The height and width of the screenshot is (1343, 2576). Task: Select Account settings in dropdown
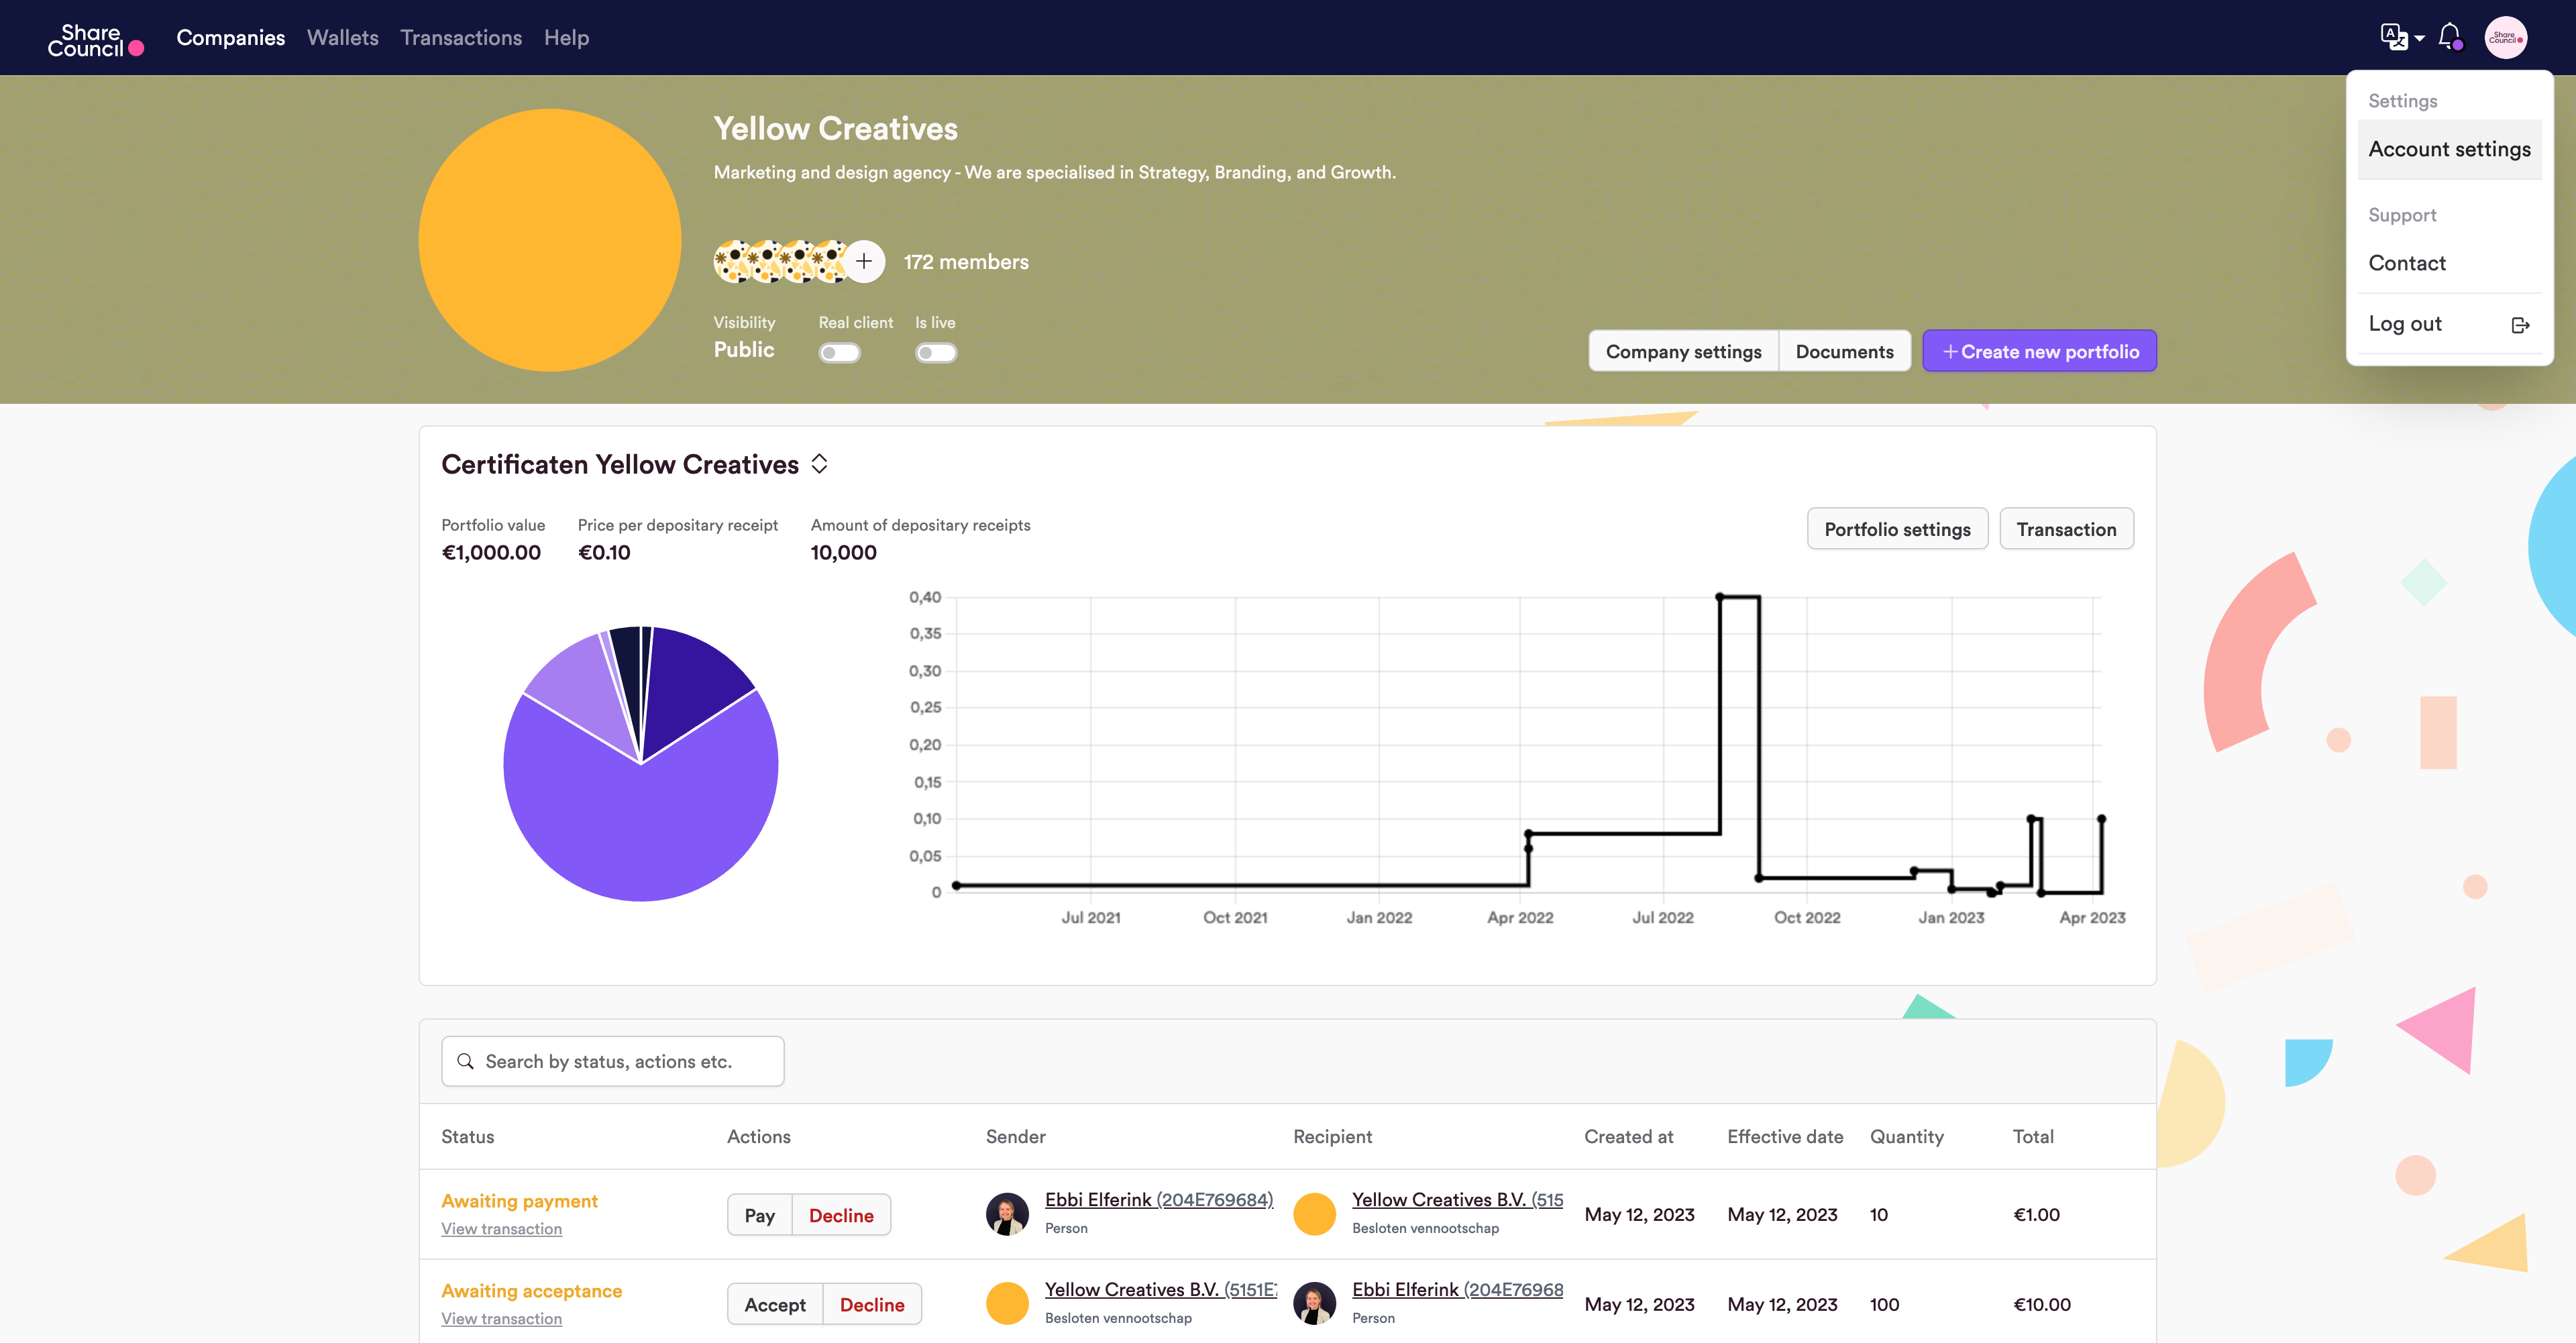point(2449,149)
